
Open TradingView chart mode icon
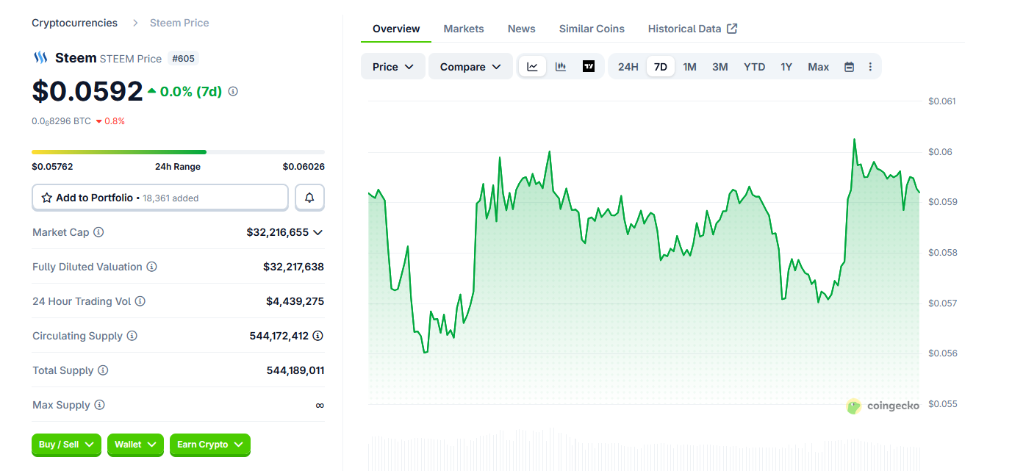coord(589,67)
